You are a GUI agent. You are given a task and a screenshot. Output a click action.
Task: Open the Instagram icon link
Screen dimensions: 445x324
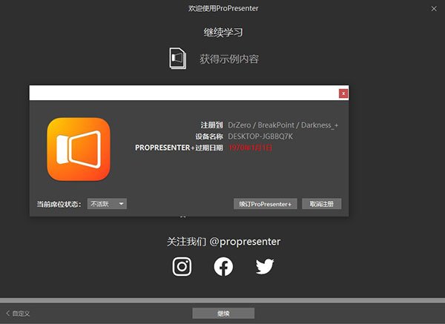pos(182,266)
